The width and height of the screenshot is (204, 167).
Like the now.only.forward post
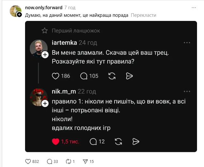tap(28, 161)
